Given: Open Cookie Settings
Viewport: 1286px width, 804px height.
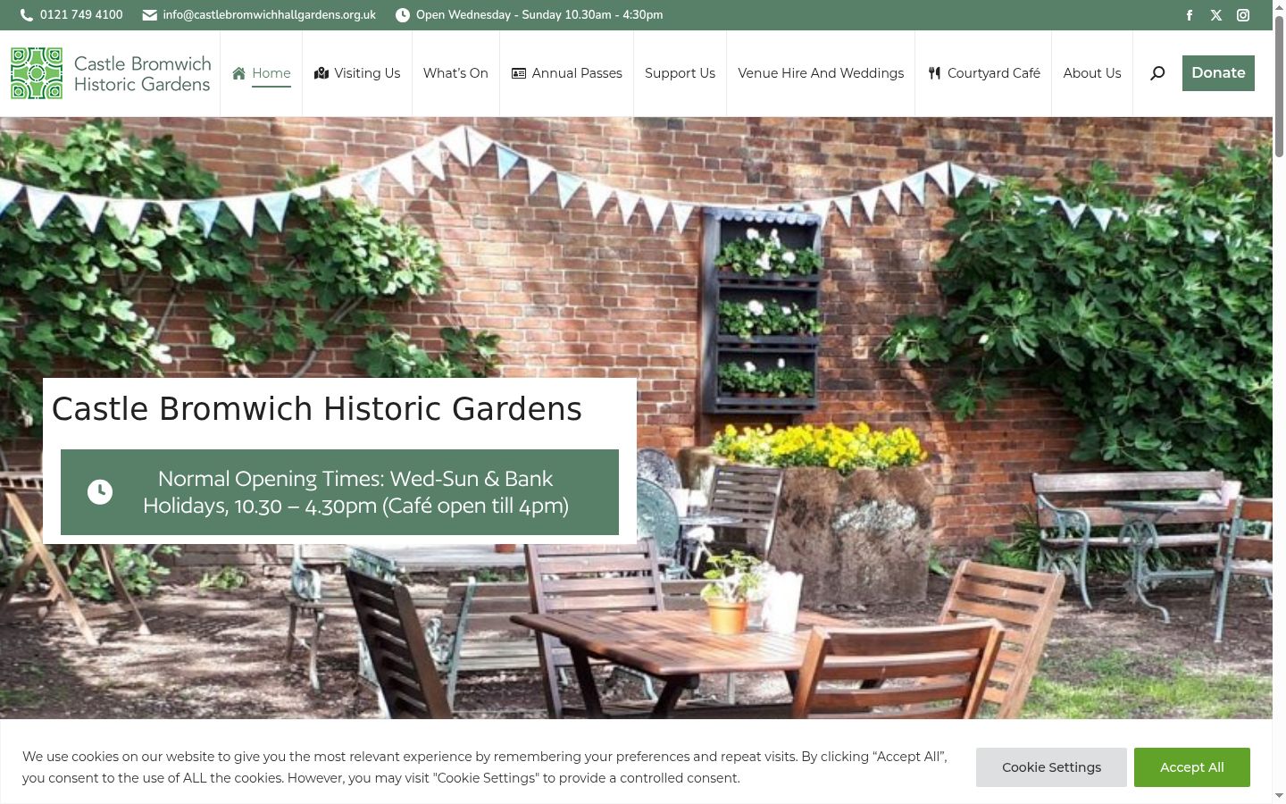Looking at the screenshot, I should tap(1051, 767).
